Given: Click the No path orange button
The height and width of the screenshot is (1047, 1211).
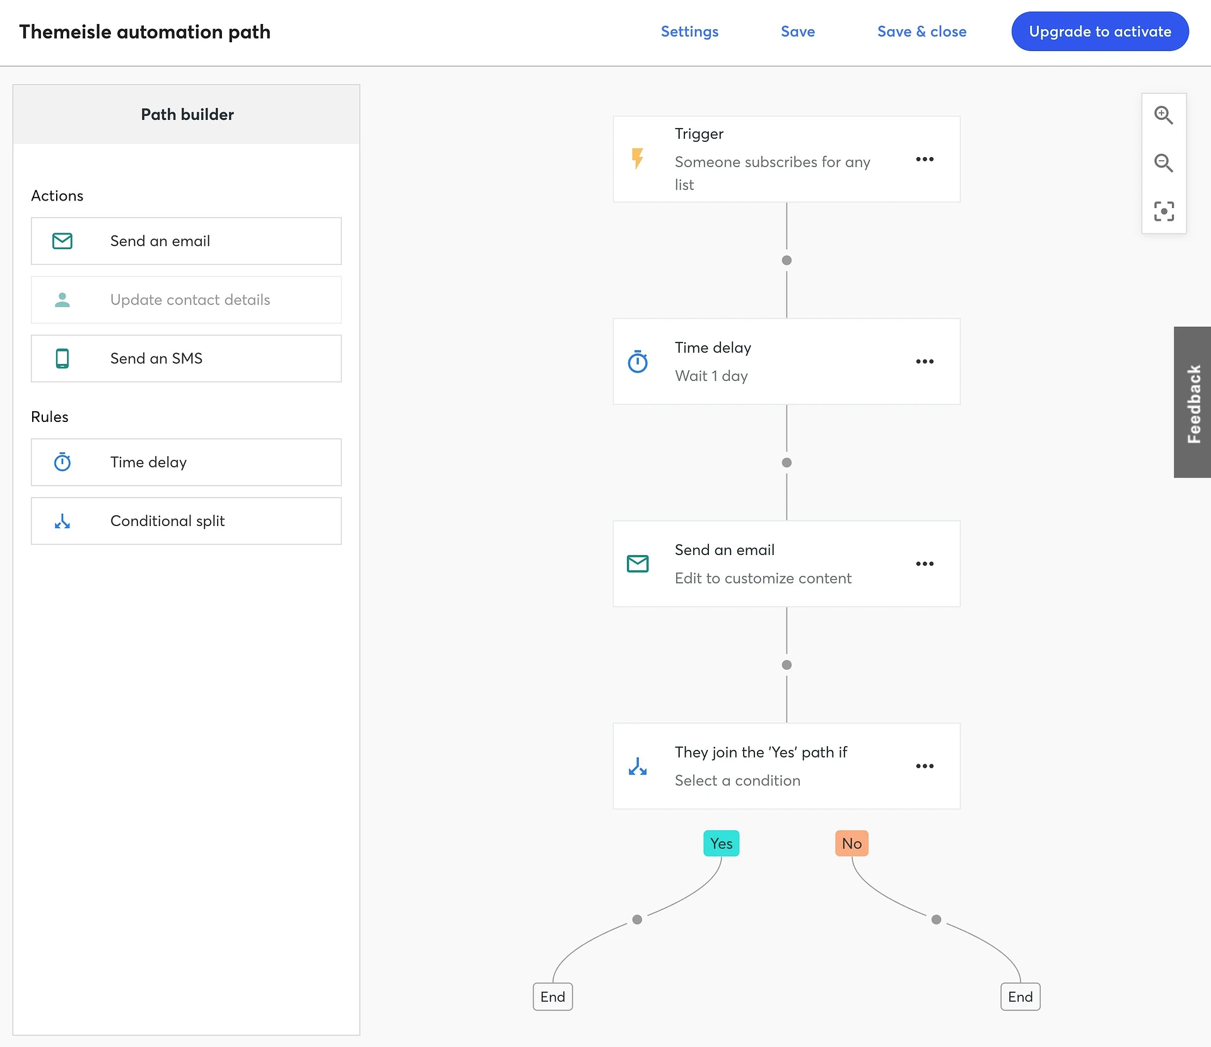Looking at the screenshot, I should tap(851, 843).
